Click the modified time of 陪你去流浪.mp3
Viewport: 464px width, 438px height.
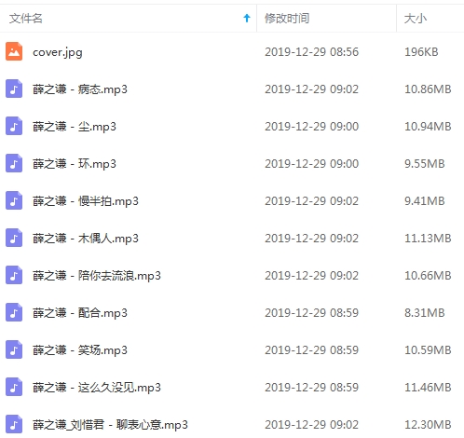click(311, 276)
